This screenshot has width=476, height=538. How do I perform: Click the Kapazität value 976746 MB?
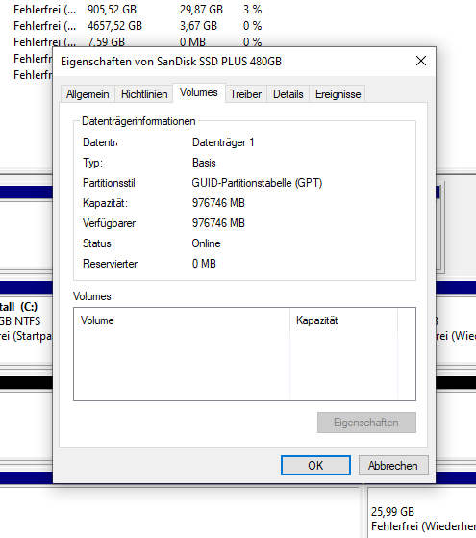pyautogui.click(x=218, y=203)
